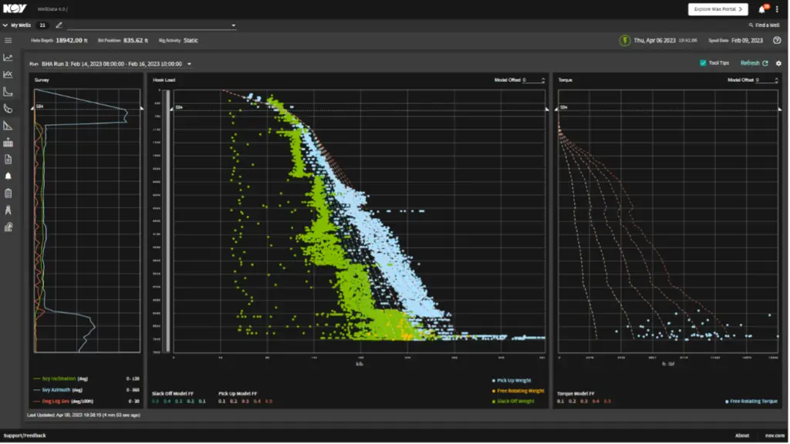The image size is (790, 444).
Task: Open the BHA Run 3 run dropdown
Action: [x=190, y=65]
